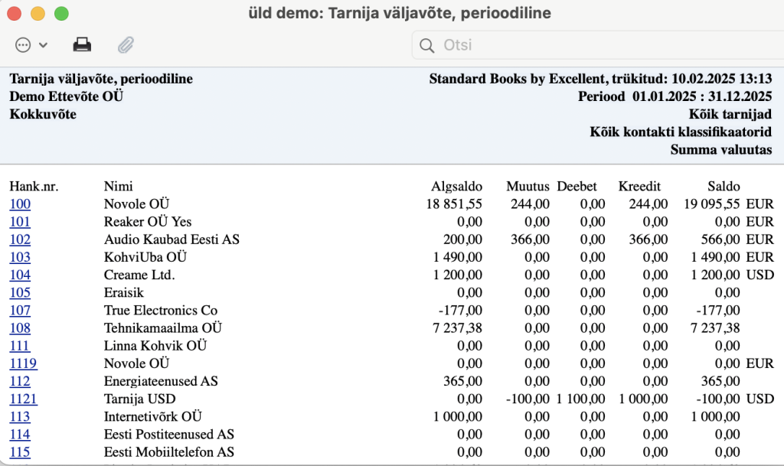Open supplier number 115 link
Screen dimensions: 784x466
pyautogui.click(x=20, y=452)
